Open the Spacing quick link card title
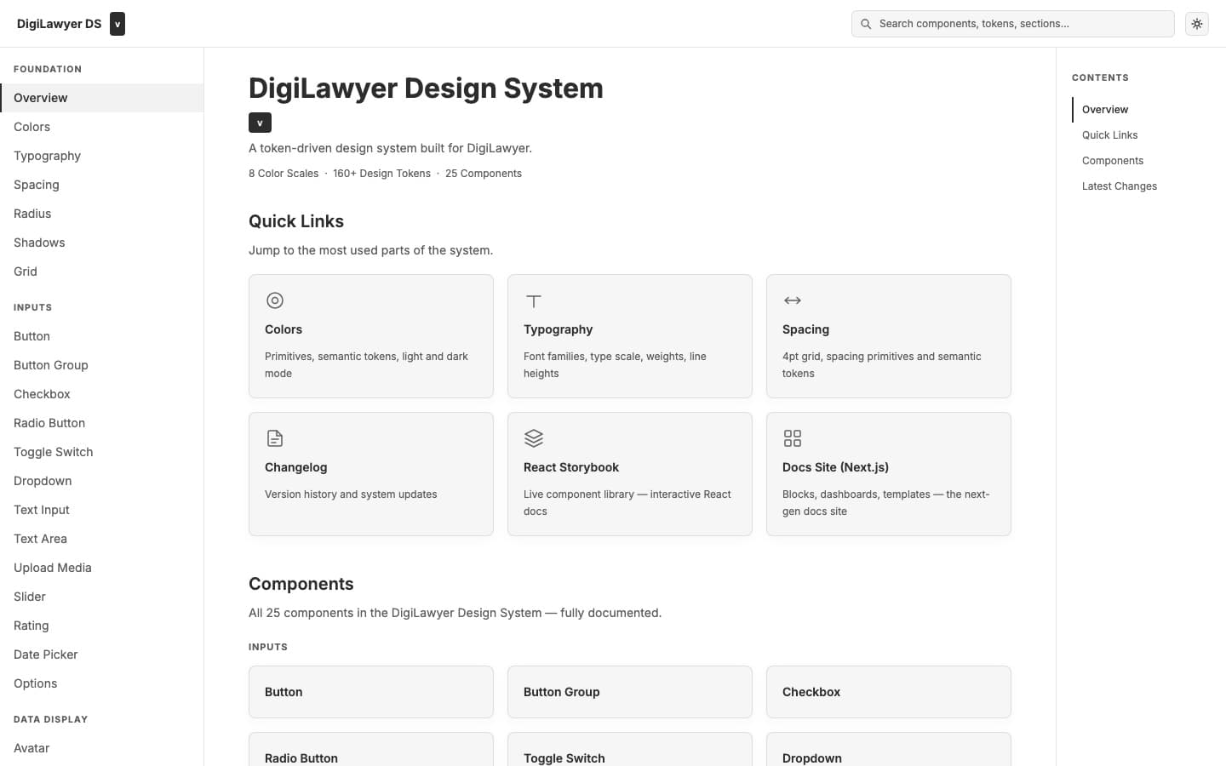This screenshot has width=1226, height=766. coord(805,329)
